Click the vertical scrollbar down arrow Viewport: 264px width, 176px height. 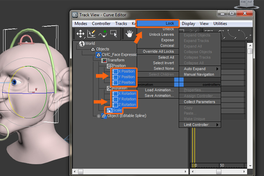tap(250, 166)
